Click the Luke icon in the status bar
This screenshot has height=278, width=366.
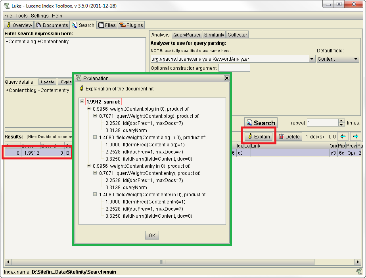click(x=359, y=272)
